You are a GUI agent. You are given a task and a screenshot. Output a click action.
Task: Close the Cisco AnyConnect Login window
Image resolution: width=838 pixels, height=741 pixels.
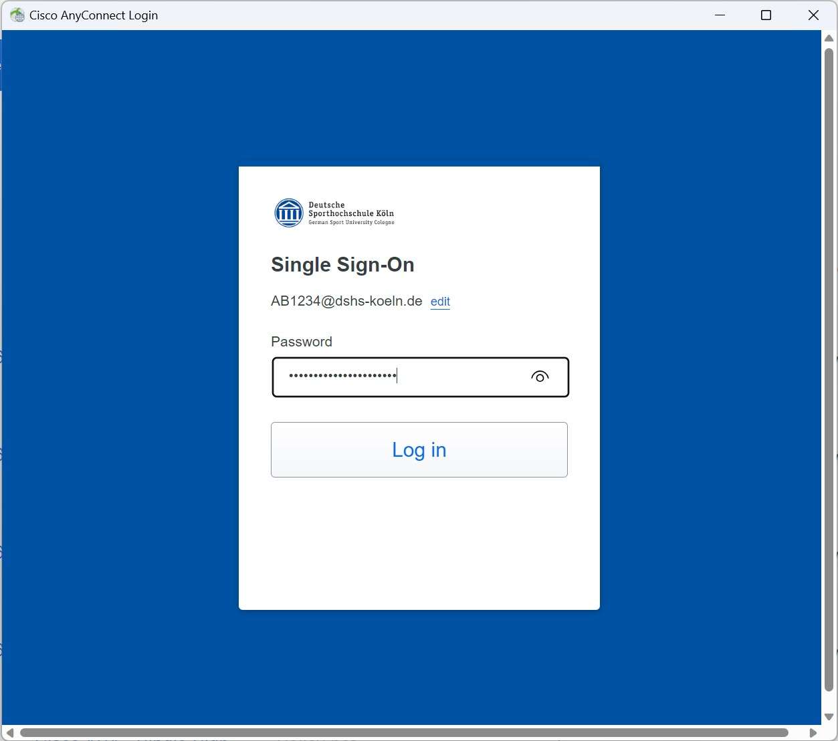pos(813,15)
